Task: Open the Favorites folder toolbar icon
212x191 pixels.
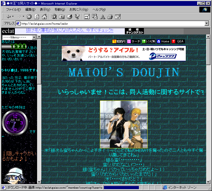Action: pos(62,17)
